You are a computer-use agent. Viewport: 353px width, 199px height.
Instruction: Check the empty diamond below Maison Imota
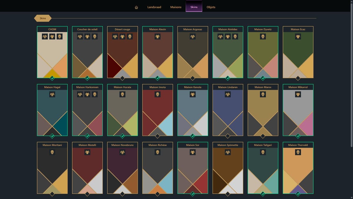pyautogui.click(x=158, y=136)
